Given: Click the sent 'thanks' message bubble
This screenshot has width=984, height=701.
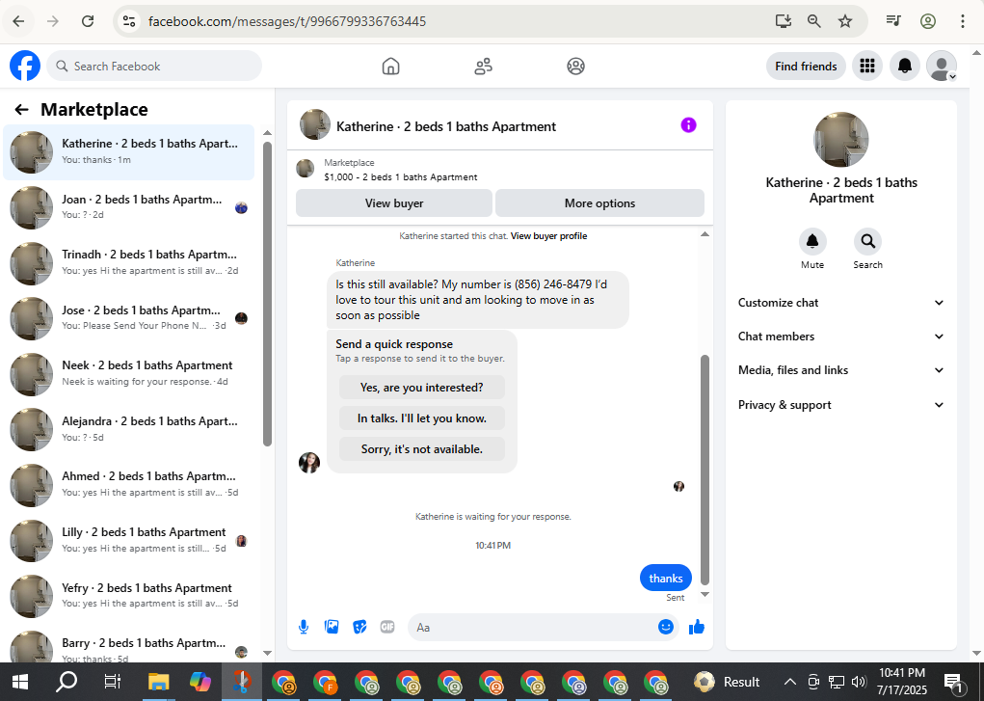Looking at the screenshot, I should click(666, 578).
